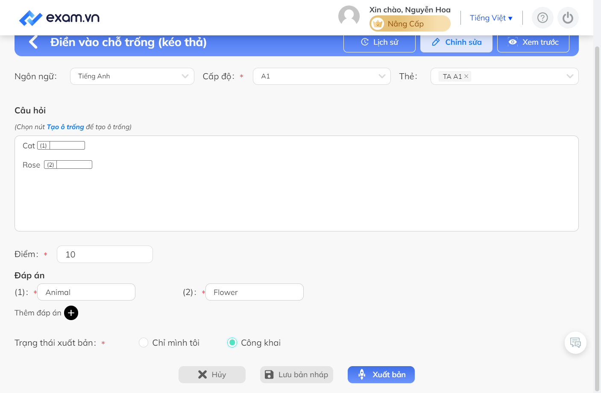This screenshot has width=601, height=393.
Task: Click answer (1) field containing Animal
Action: tap(86, 292)
